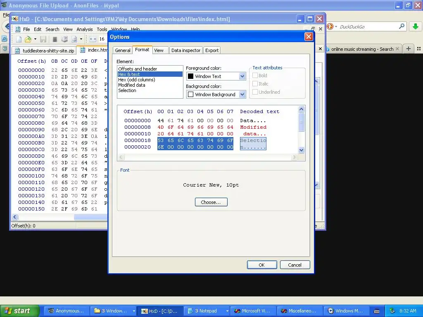This screenshot has height=317, width=423.
Task: Expand the disk image dropdown arrow in HxD
Action: (81, 39)
